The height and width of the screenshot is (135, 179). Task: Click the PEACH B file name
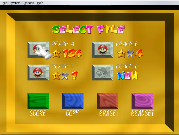pos(127,44)
